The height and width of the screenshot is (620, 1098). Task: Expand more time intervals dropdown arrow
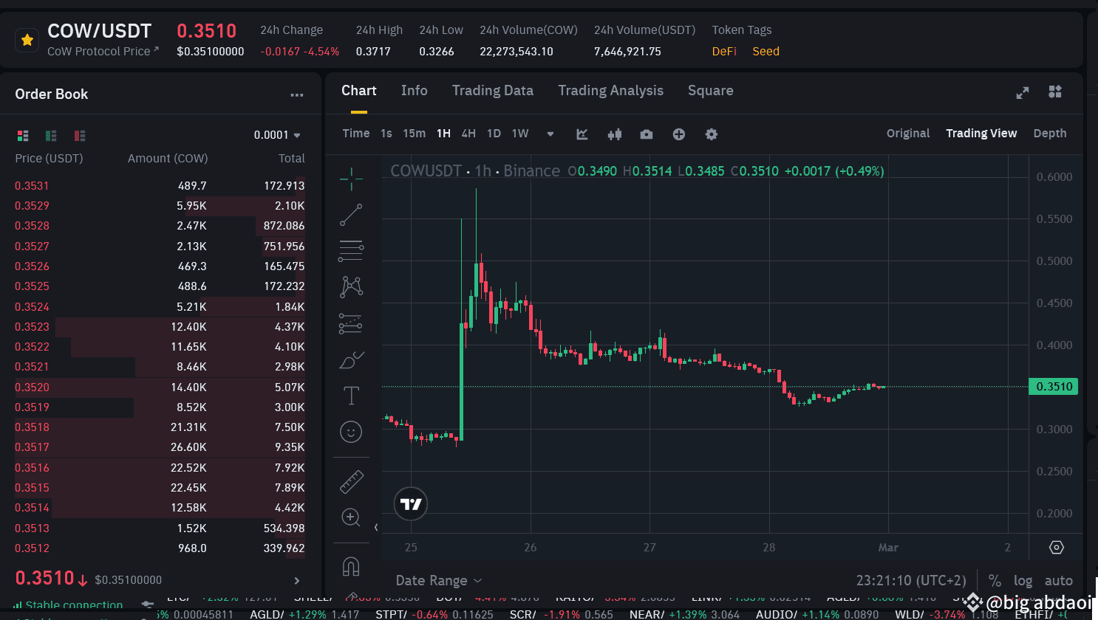click(x=550, y=134)
